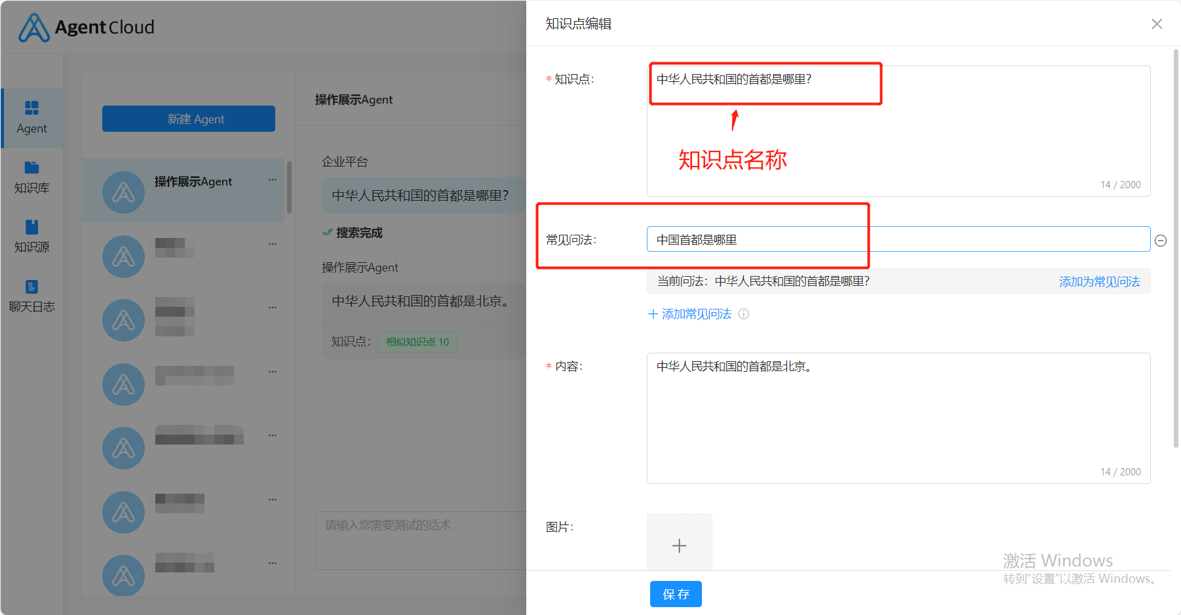Image resolution: width=1181 pixels, height=615 pixels.
Task: Click the 相似知识点 10 tag
Action: point(417,342)
